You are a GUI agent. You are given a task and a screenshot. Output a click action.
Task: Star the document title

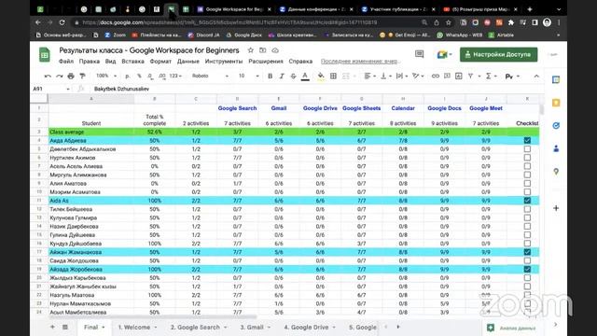(251, 50)
